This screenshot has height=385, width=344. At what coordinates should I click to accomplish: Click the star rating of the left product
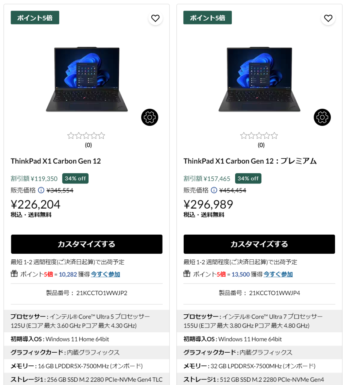(86, 135)
